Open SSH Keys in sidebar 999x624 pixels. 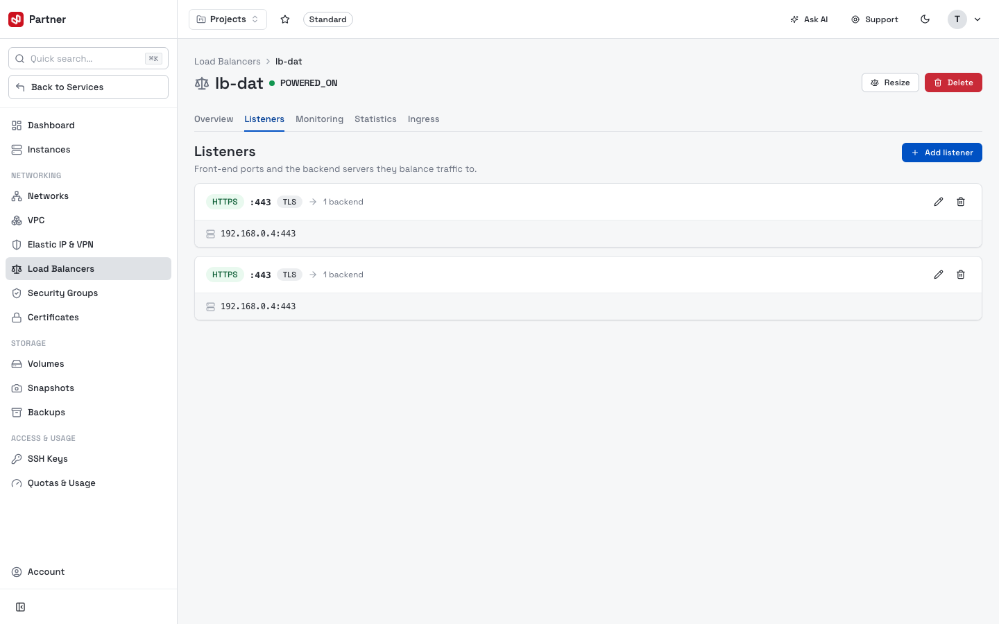[88, 459]
